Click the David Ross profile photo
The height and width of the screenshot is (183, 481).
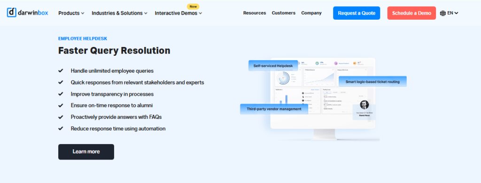pos(364,105)
